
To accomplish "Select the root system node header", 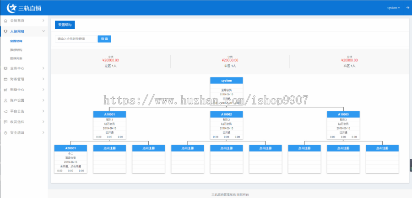I will pos(227,80).
